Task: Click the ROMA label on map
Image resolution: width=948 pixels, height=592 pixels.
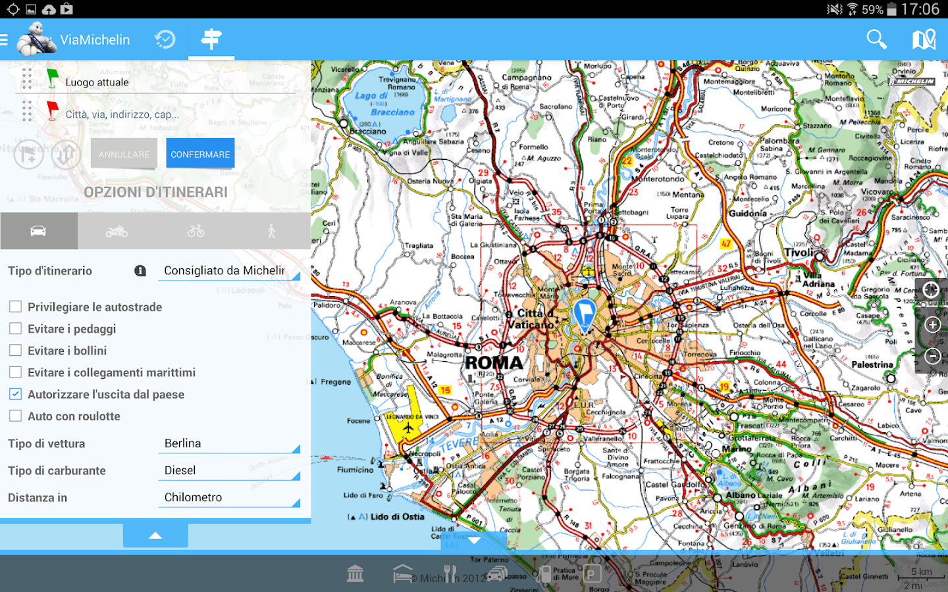Action: click(x=494, y=362)
